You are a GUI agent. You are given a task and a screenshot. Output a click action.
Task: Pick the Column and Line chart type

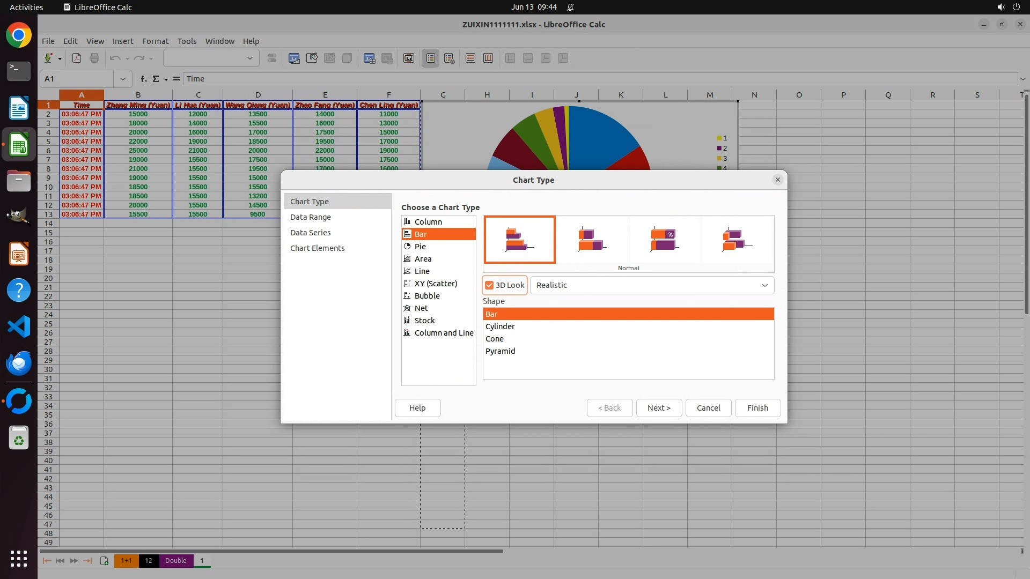444,333
